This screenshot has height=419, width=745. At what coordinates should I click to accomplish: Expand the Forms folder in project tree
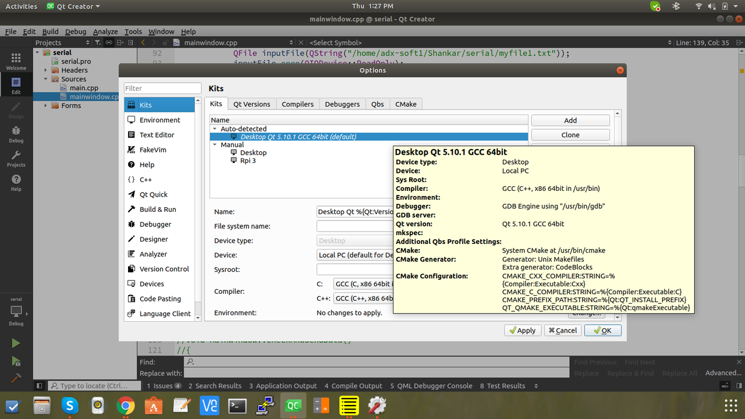tap(47, 106)
